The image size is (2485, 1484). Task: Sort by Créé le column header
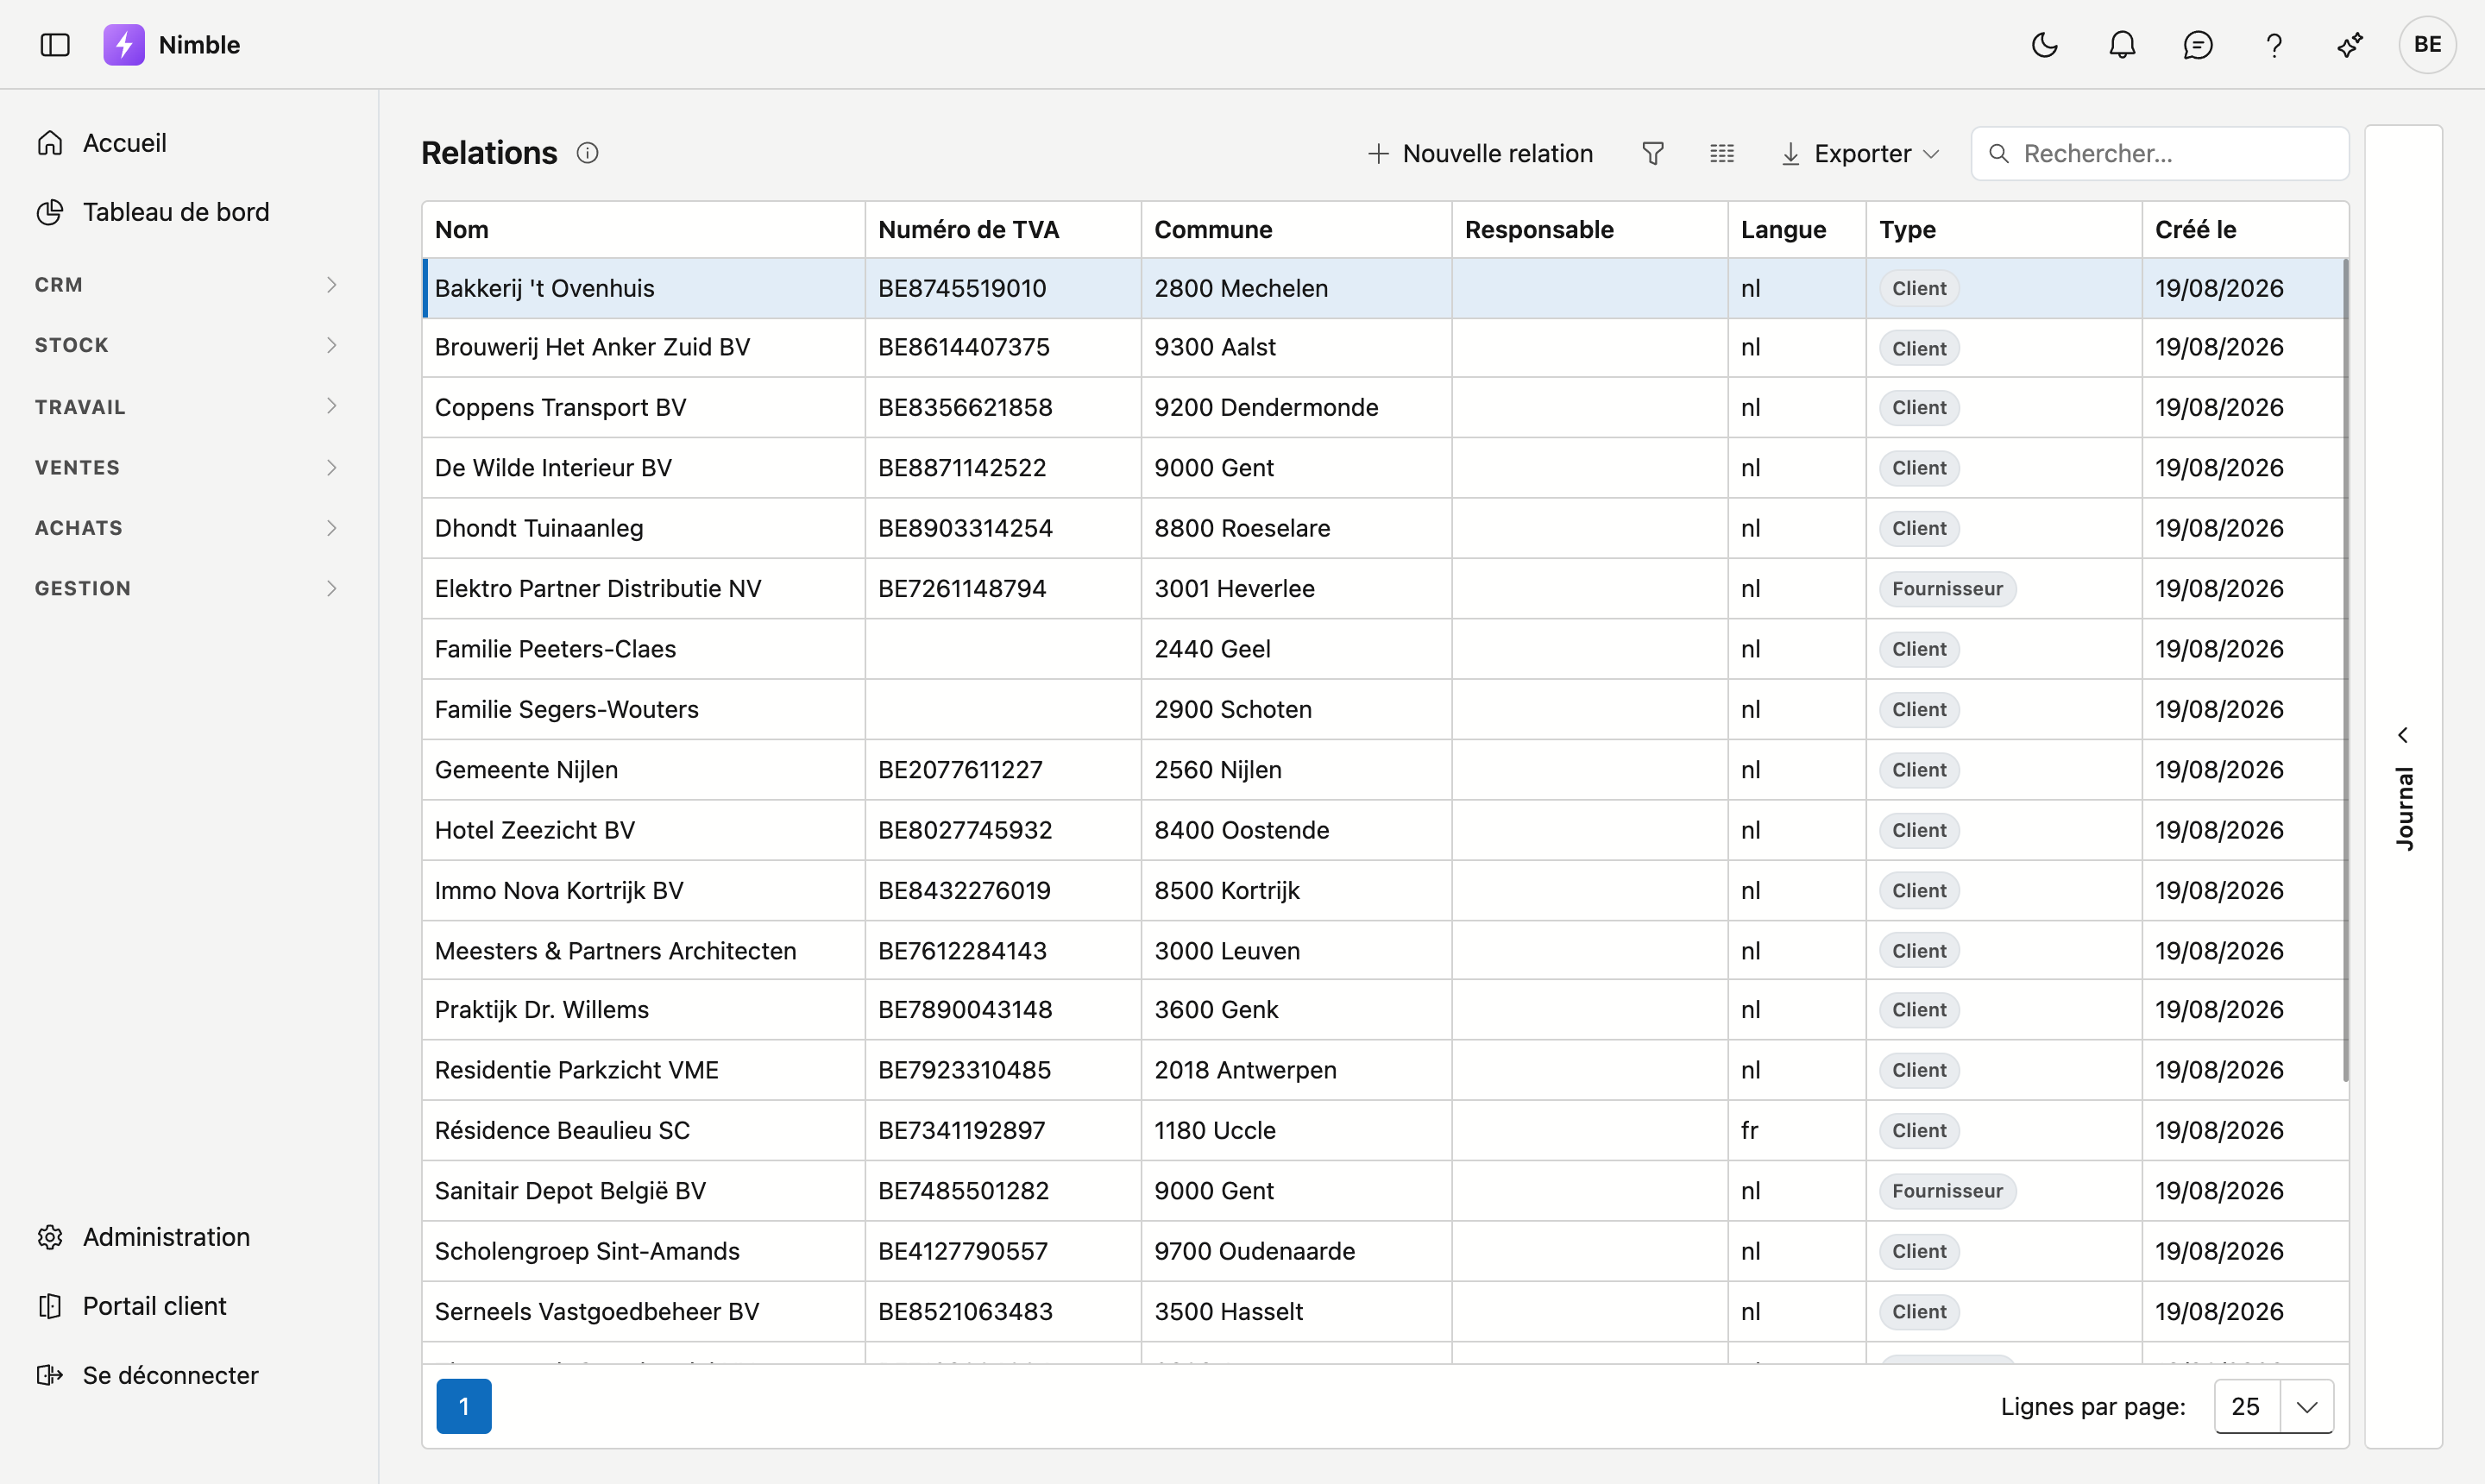coord(2245,229)
